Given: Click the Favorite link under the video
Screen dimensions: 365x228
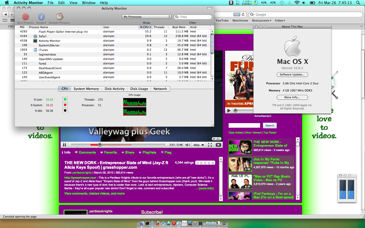Looking at the screenshot, I should (x=108, y=152).
